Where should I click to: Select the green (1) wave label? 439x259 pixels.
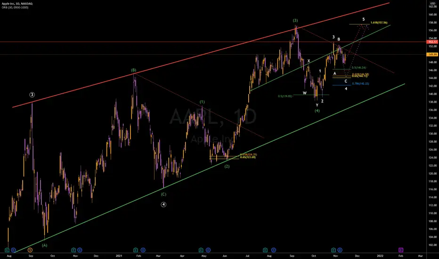(202, 102)
